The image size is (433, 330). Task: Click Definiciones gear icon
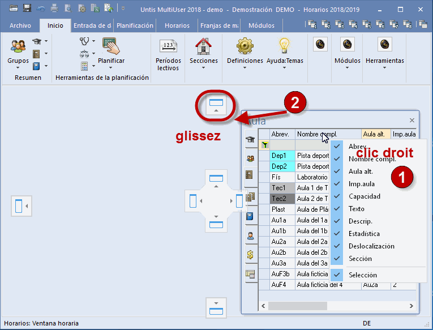tap(245, 46)
